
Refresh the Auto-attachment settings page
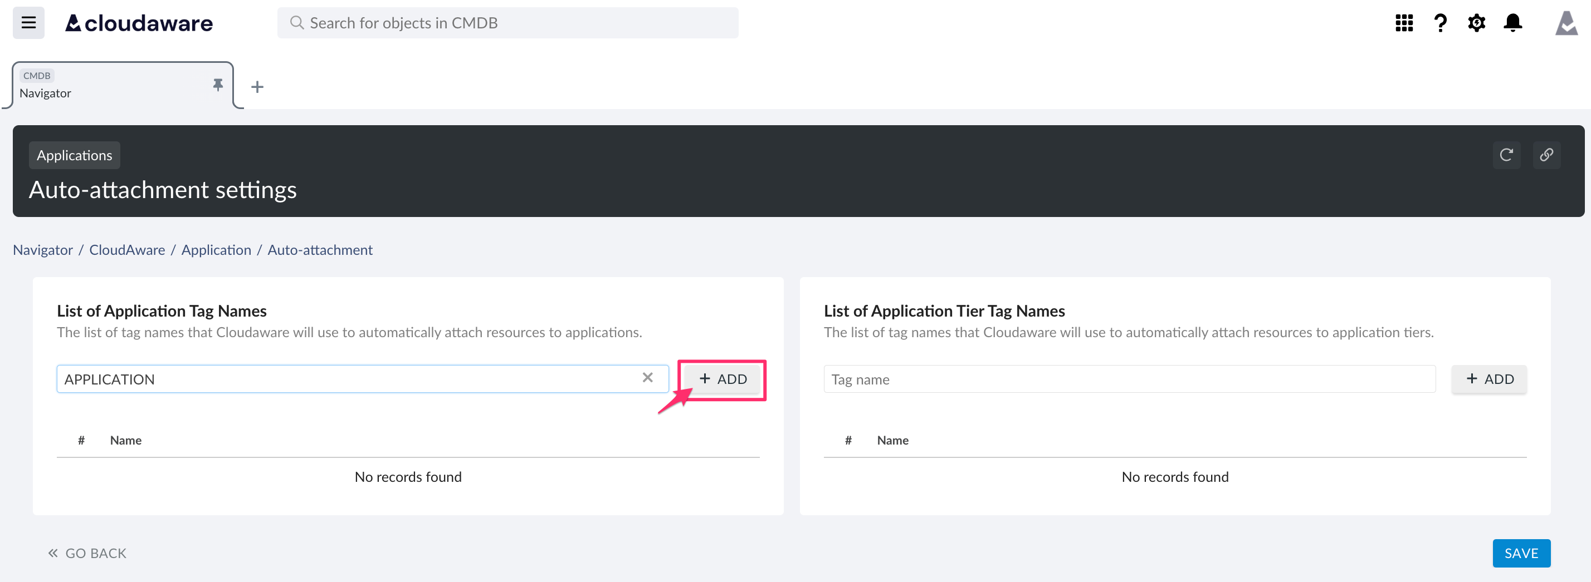(x=1506, y=154)
